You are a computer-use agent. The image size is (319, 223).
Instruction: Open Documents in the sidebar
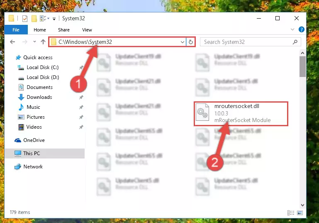(x=40, y=87)
